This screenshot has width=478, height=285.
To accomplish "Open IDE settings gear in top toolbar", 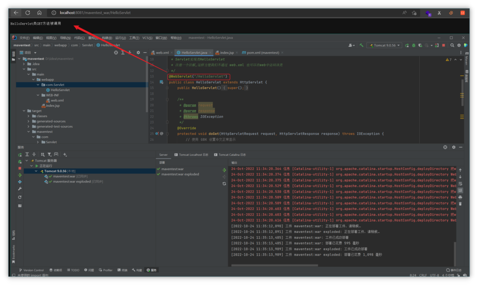I will [459, 45].
